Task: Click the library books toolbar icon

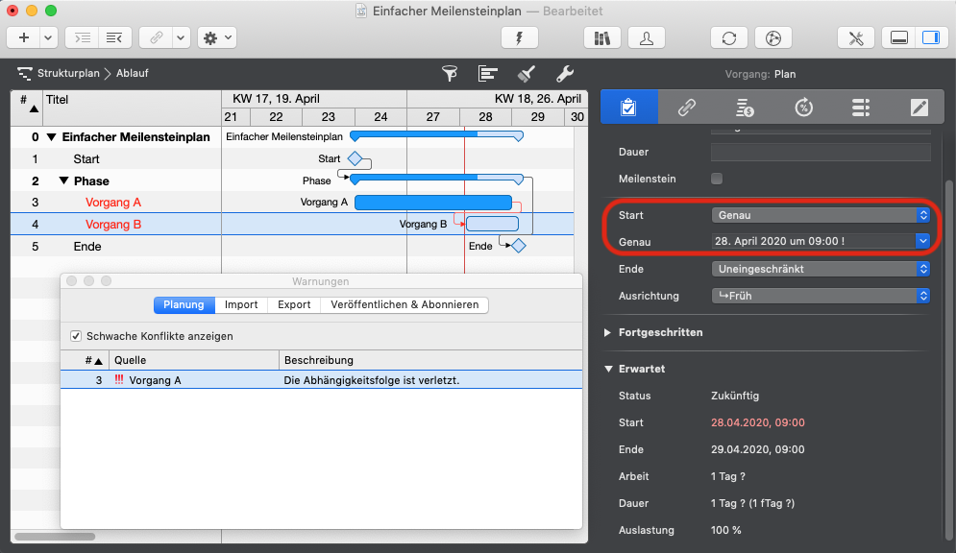Action: [602, 37]
